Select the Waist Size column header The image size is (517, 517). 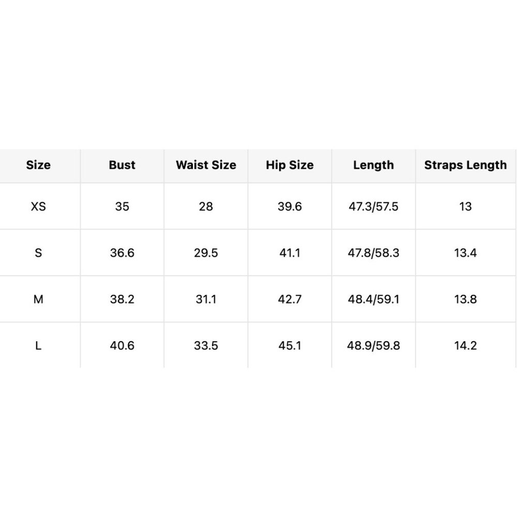[206, 165]
